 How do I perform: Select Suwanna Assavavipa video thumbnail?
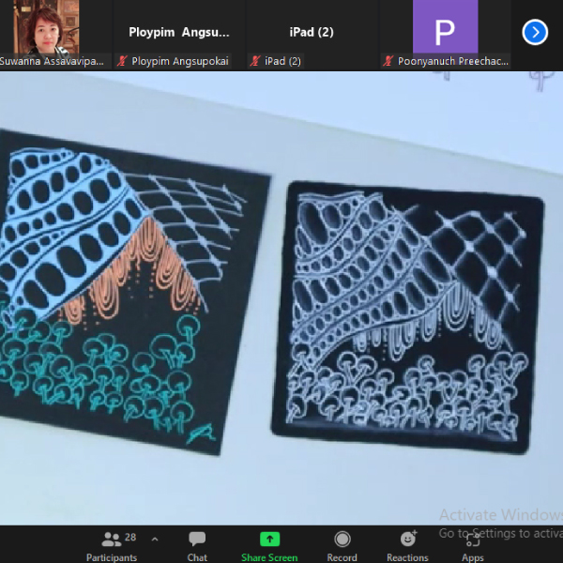[46, 27]
